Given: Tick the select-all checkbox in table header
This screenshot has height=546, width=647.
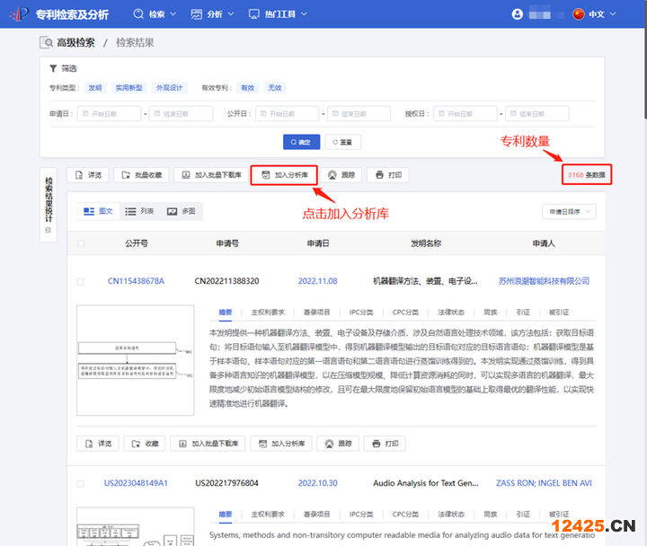Looking at the screenshot, I should [x=81, y=243].
